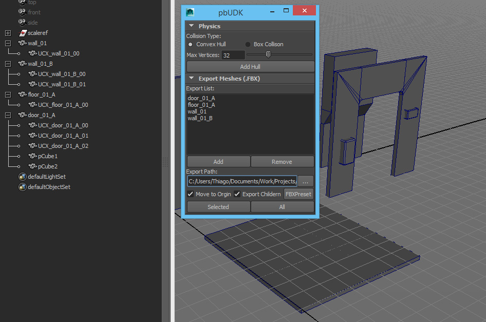Click the Remove button

[282, 161]
